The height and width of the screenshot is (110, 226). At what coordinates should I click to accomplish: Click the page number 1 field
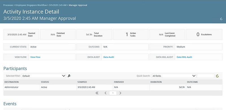pyautogui.click(x=113, y=93)
